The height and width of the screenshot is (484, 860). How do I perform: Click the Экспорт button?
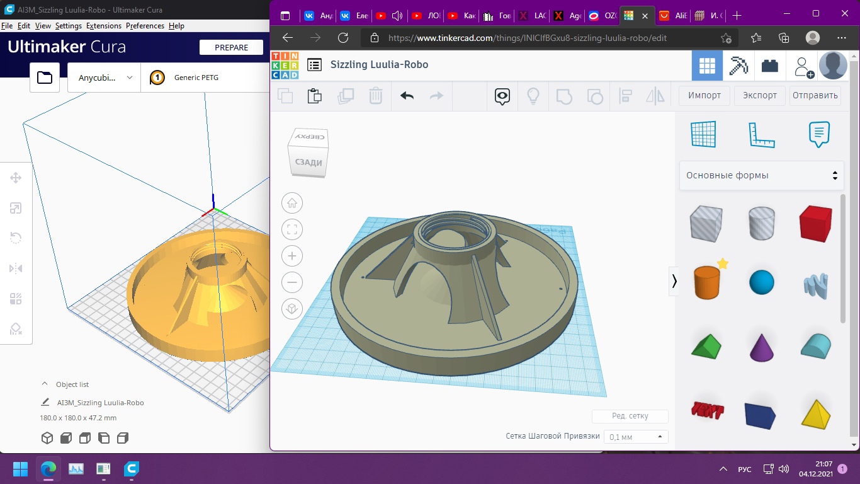pyautogui.click(x=759, y=95)
